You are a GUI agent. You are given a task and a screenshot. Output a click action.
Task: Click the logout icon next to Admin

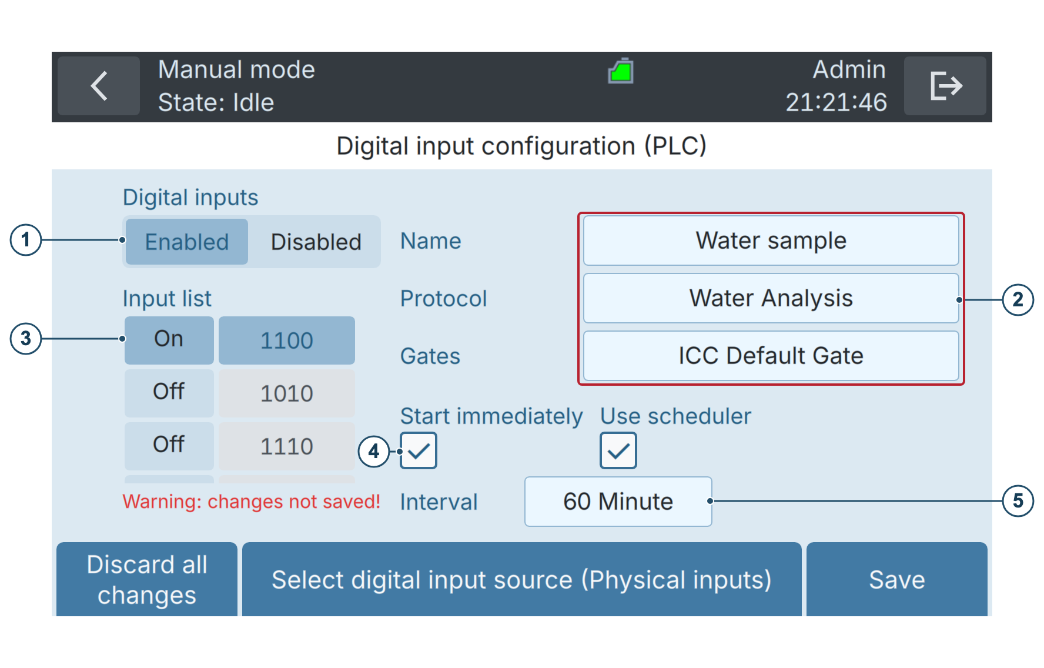click(945, 86)
